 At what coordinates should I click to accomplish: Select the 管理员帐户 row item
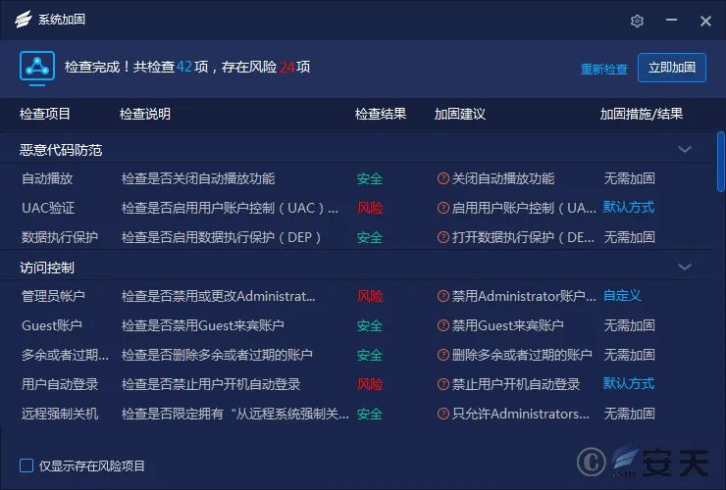point(53,296)
